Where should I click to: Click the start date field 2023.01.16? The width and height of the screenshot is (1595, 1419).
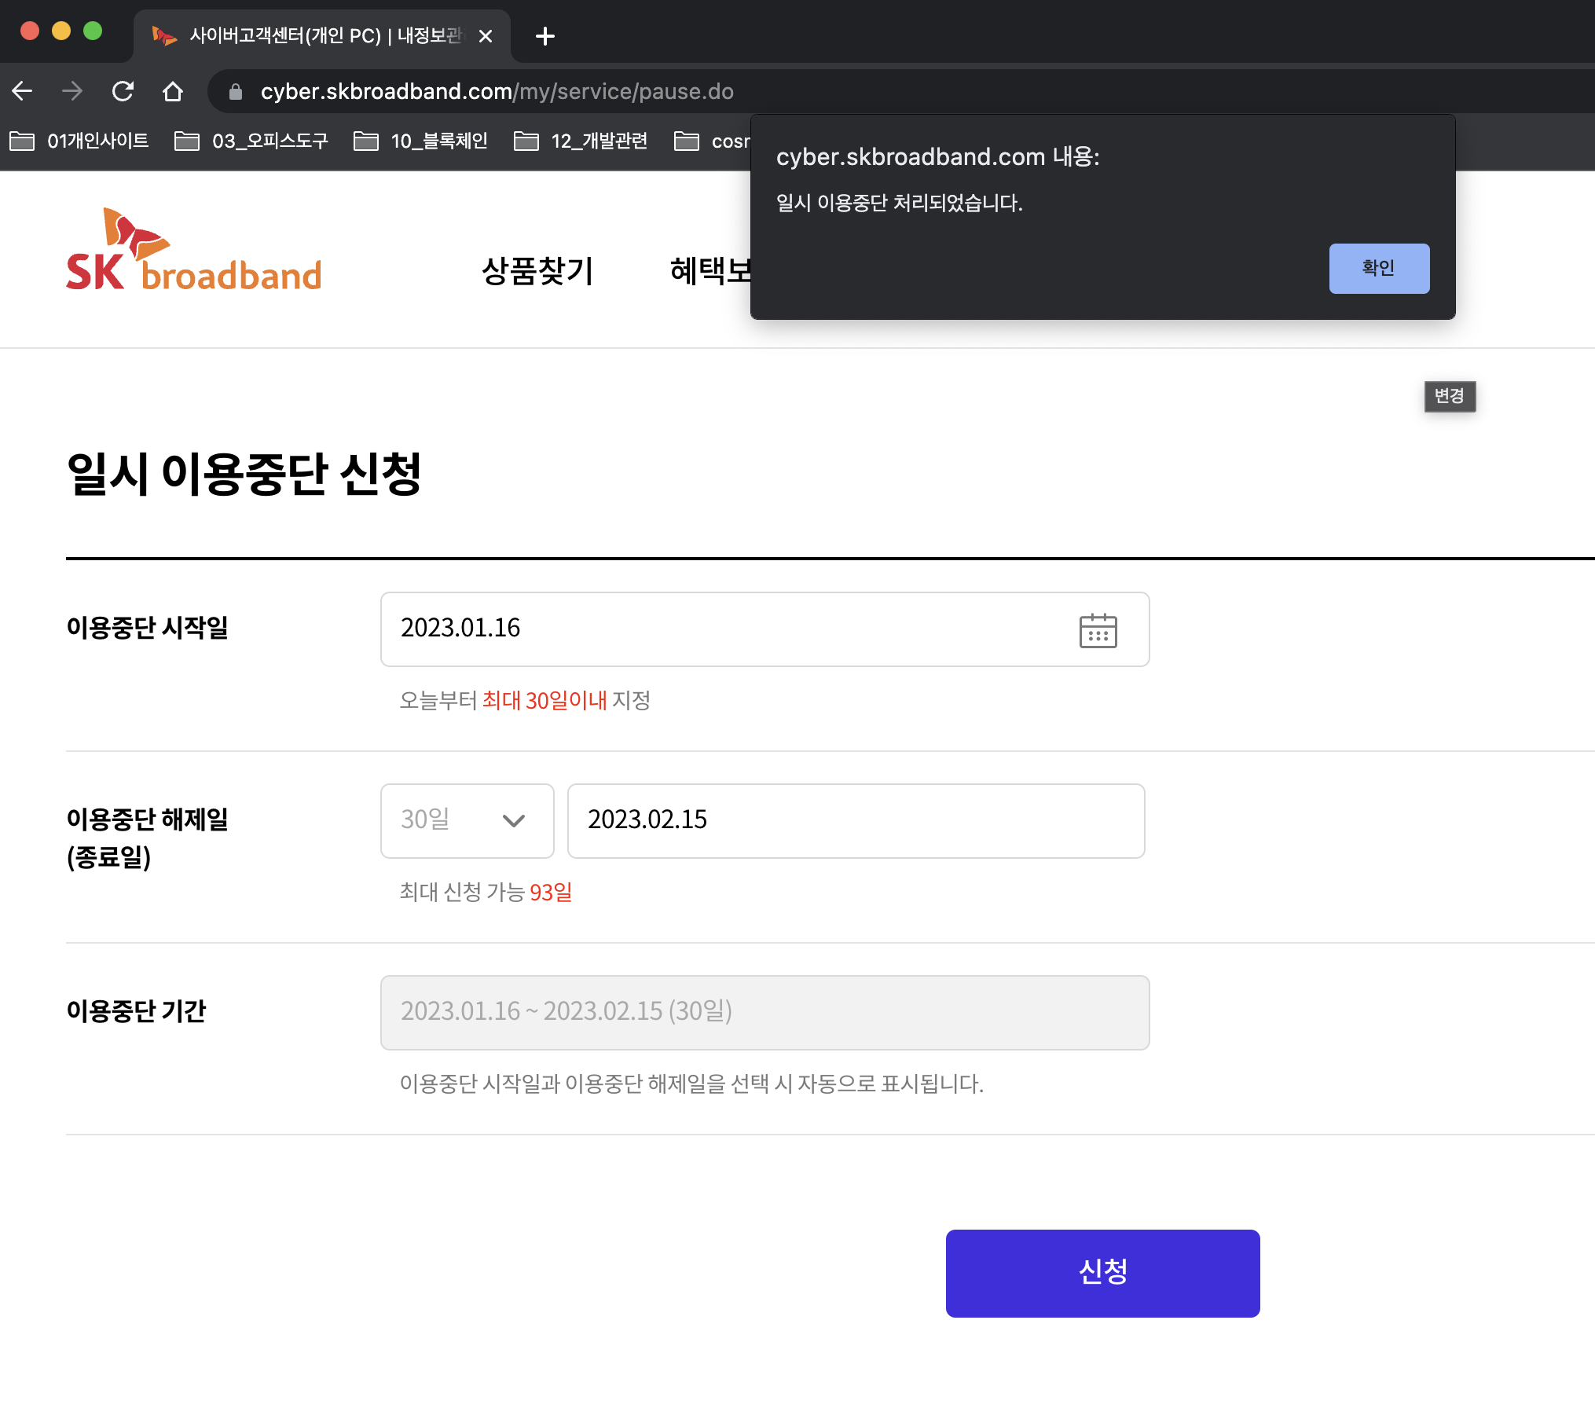click(707, 629)
